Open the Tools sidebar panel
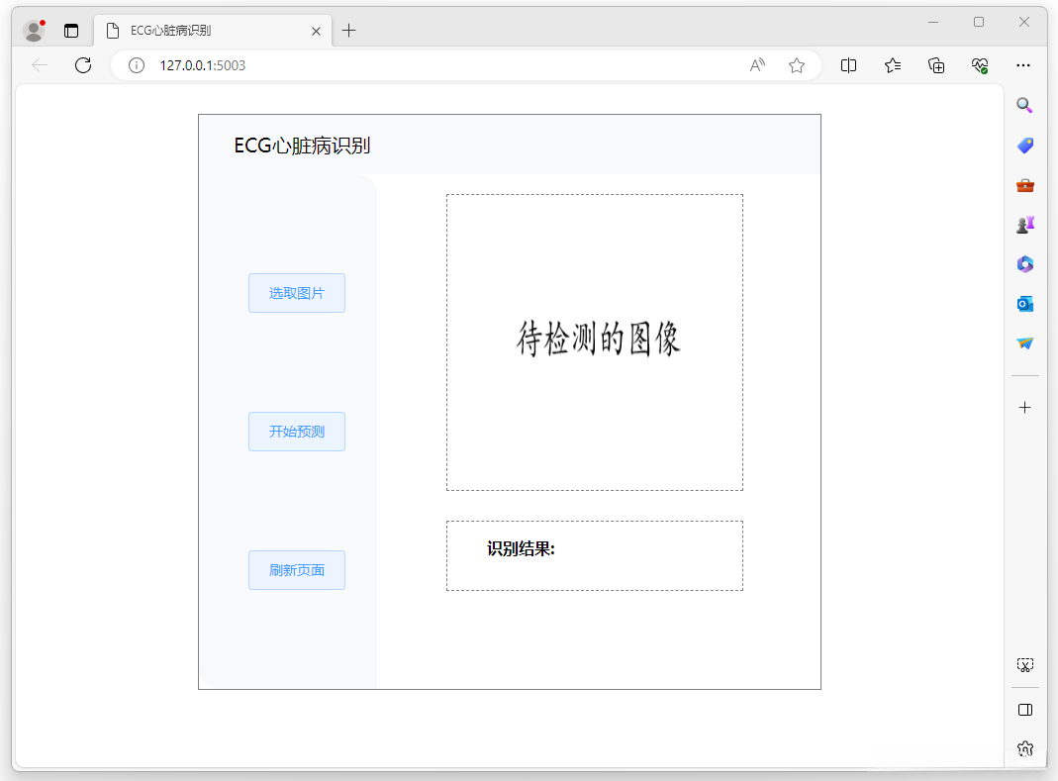This screenshot has width=1058, height=781. click(1024, 185)
